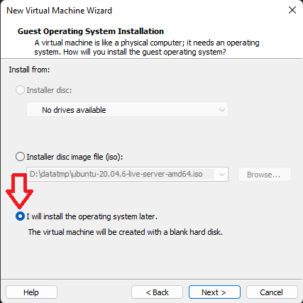Open wizard Help
Screen dimensions: 303x303
31,292
